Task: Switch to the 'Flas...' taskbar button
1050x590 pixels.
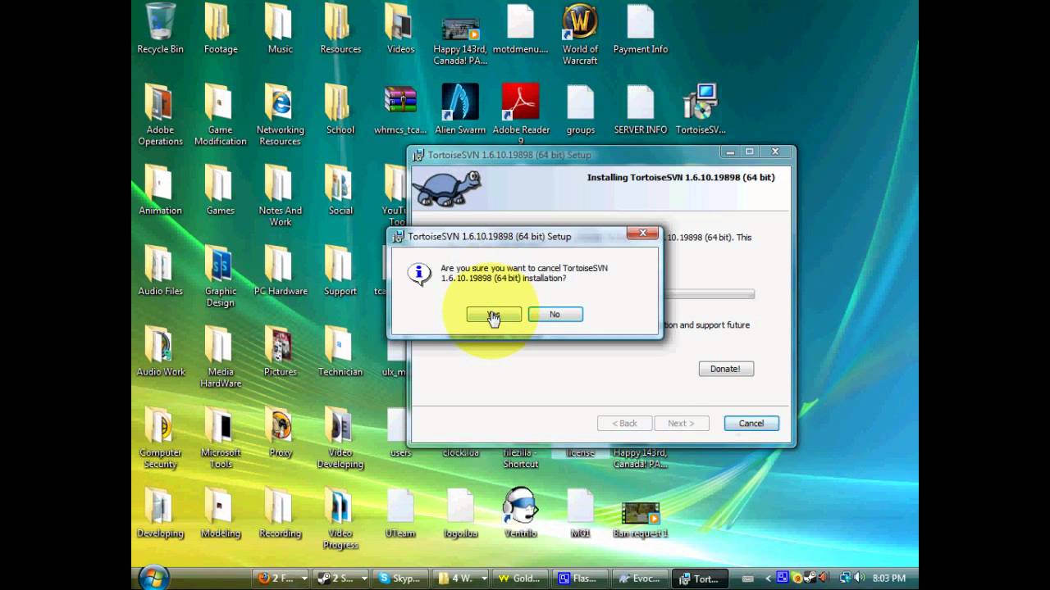Action: click(x=579, y=579)
